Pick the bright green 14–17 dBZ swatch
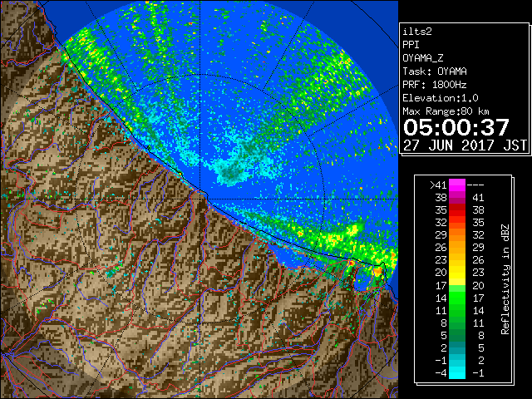This screenshot has height=399, width=532. (457, 298)
